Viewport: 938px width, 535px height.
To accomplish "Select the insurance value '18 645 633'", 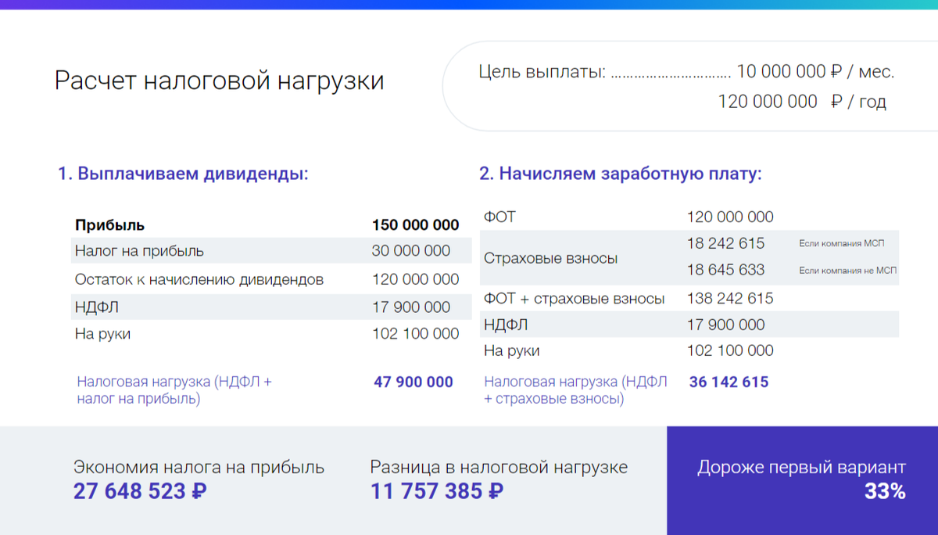I will pos(725,271).
